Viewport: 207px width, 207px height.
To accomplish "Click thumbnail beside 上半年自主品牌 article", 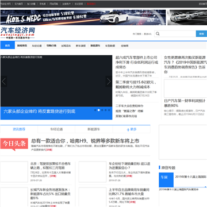I will pos(93,197).
